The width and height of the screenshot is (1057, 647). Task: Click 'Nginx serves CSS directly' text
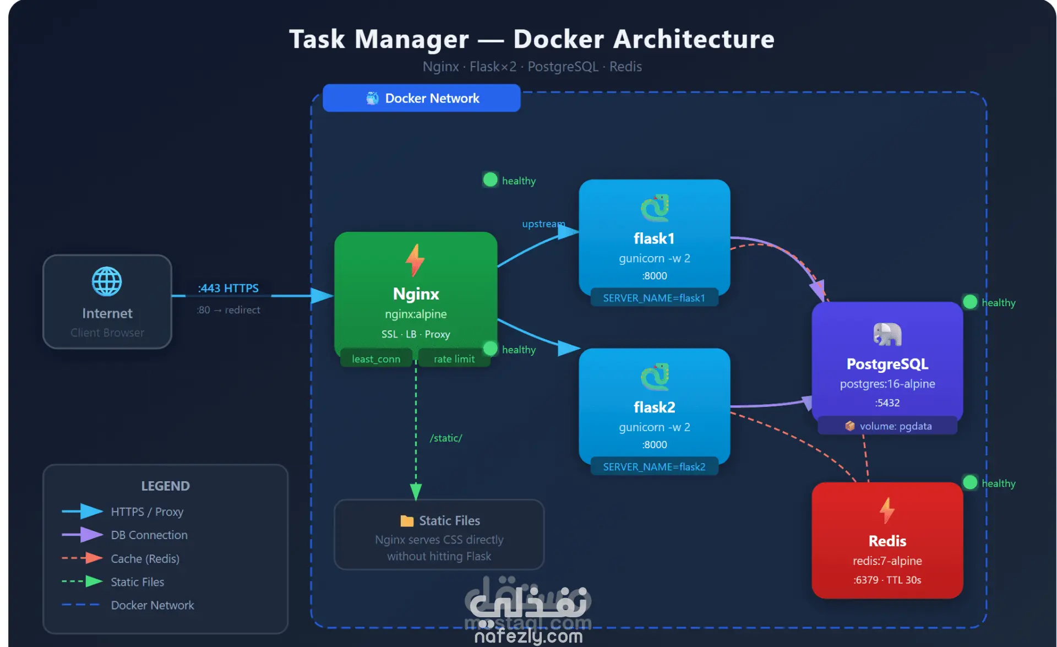[x=439, y=540]
